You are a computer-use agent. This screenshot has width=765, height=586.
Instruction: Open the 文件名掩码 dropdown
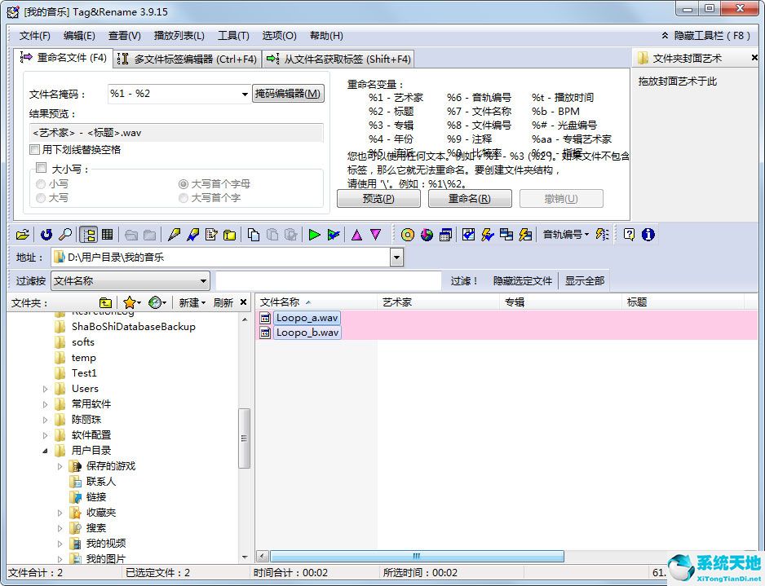coord(245,94)
